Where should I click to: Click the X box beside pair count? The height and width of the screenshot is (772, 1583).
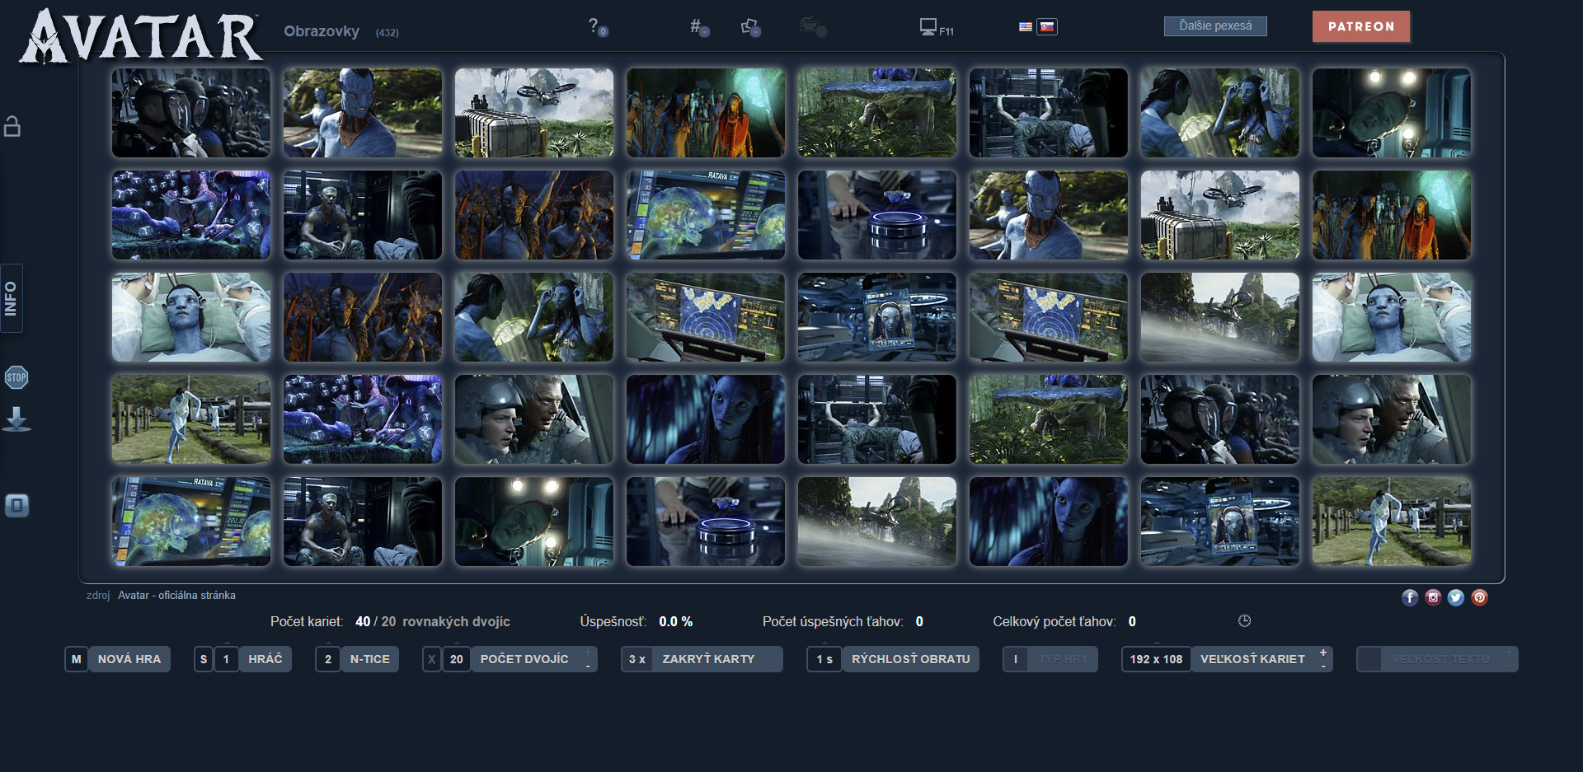tap(431, 659)
